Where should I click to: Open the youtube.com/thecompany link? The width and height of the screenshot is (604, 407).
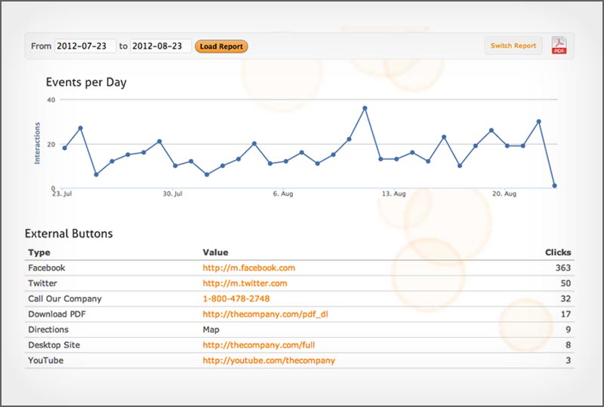pos(268,360)
